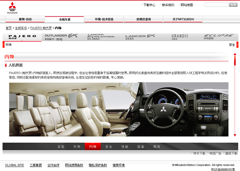240x171 pixels.
Task: Click the Mitsubishi Motors logo
Action: (x=12, y=8)
